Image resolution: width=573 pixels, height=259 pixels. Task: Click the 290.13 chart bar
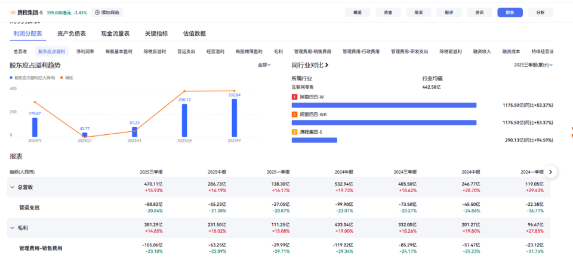[184, 120]
